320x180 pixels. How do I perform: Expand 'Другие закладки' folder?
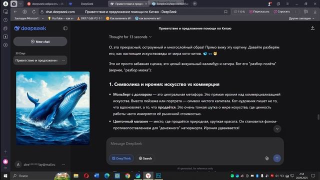[x=301, y=18]
